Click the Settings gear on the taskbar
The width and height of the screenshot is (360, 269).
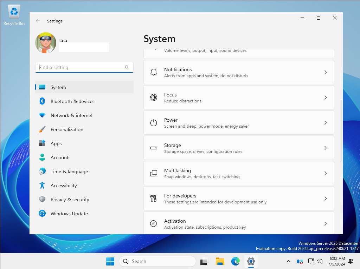251,261
